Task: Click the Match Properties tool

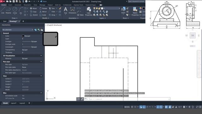Action: click(135, 11)
